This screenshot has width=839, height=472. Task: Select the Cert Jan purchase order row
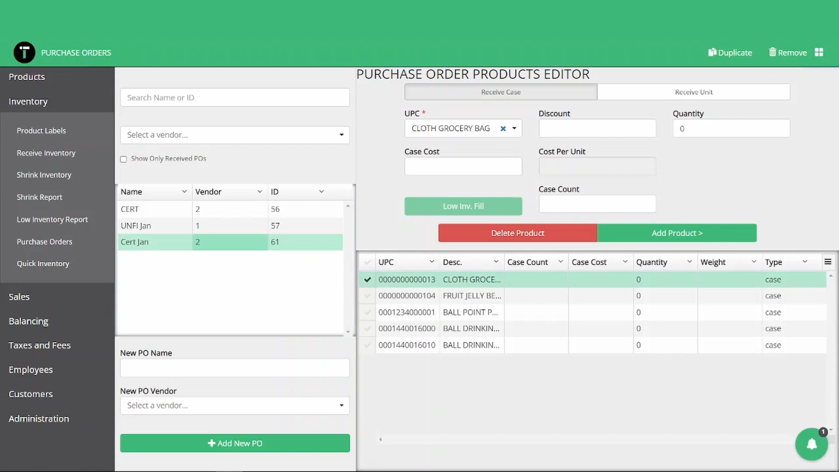tap(230, 242)
